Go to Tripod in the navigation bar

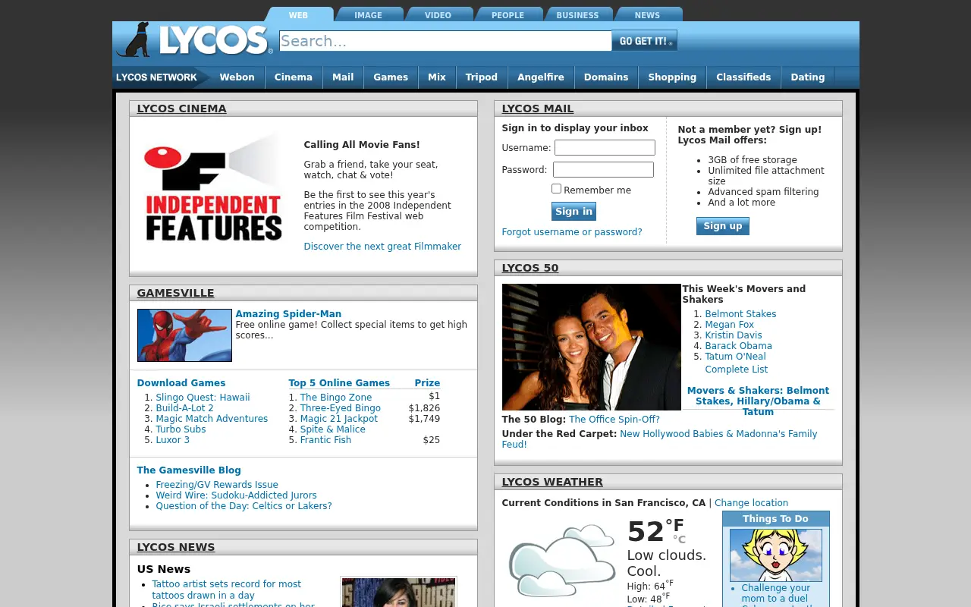click(482, 77)
